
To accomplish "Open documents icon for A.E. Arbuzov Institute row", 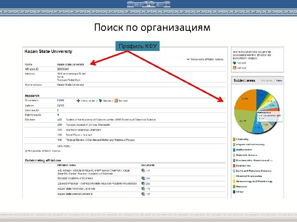I will 143,171.
